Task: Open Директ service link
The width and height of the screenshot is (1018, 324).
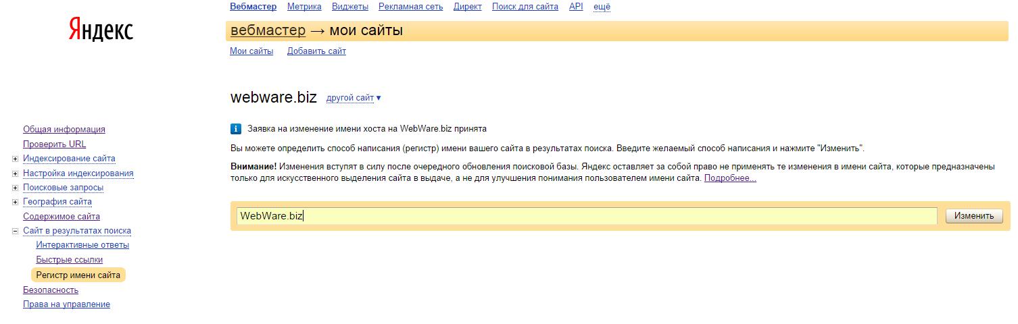Action: (x=468, y=7)
